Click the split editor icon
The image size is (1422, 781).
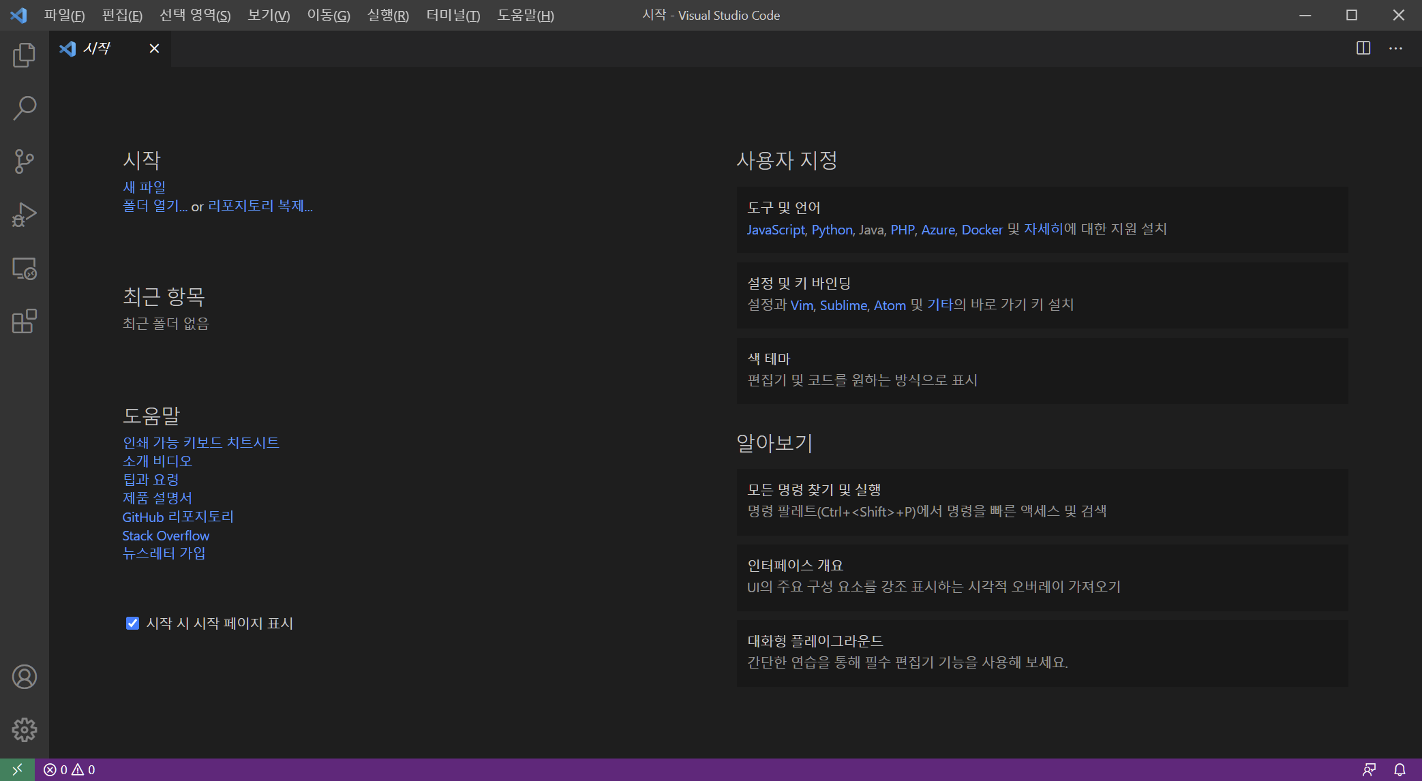tap(1363, 48)
